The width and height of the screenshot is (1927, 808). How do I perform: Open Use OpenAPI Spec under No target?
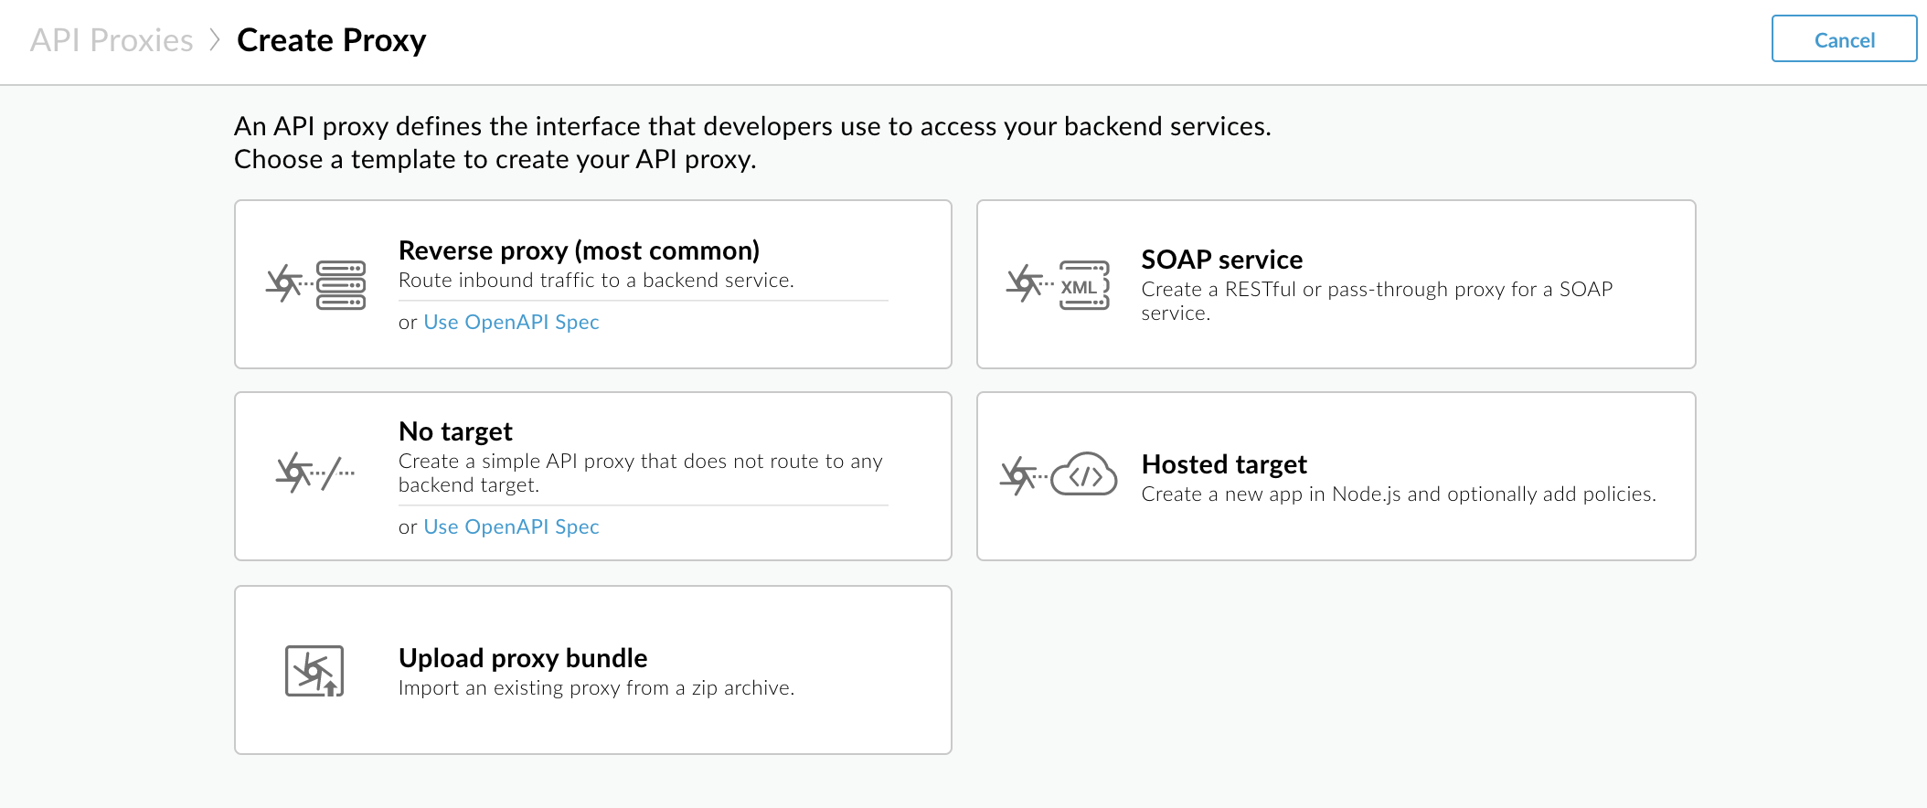(511, 526)
